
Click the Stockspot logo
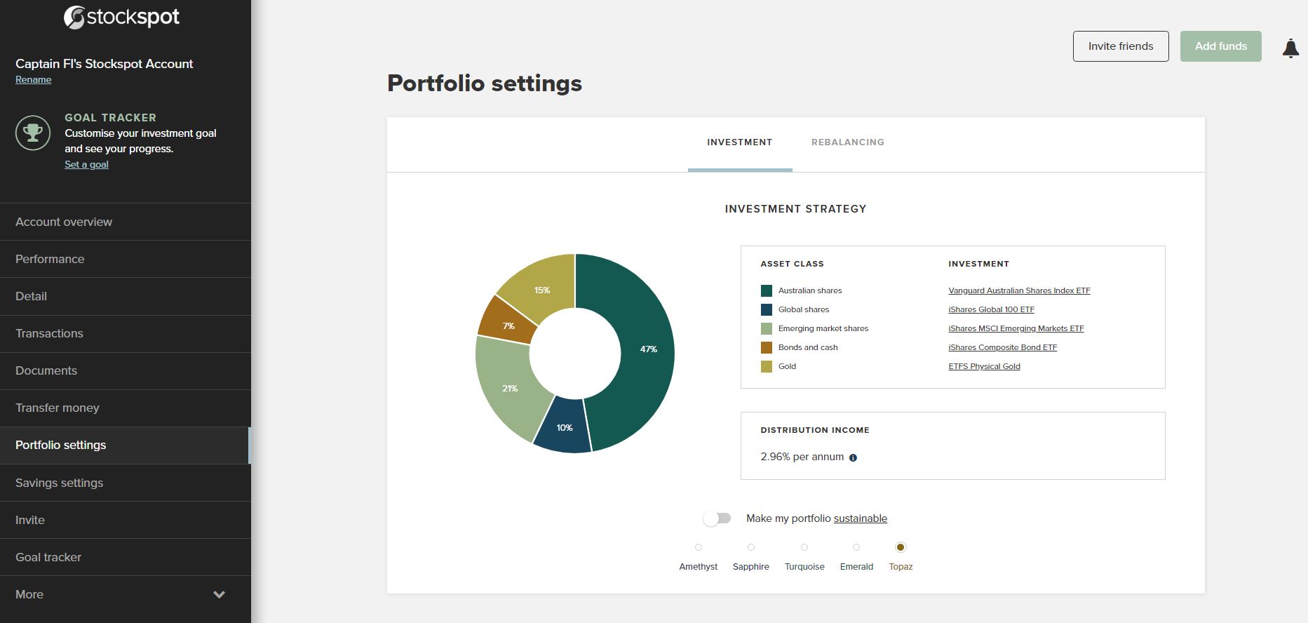[x=122, y=15]
